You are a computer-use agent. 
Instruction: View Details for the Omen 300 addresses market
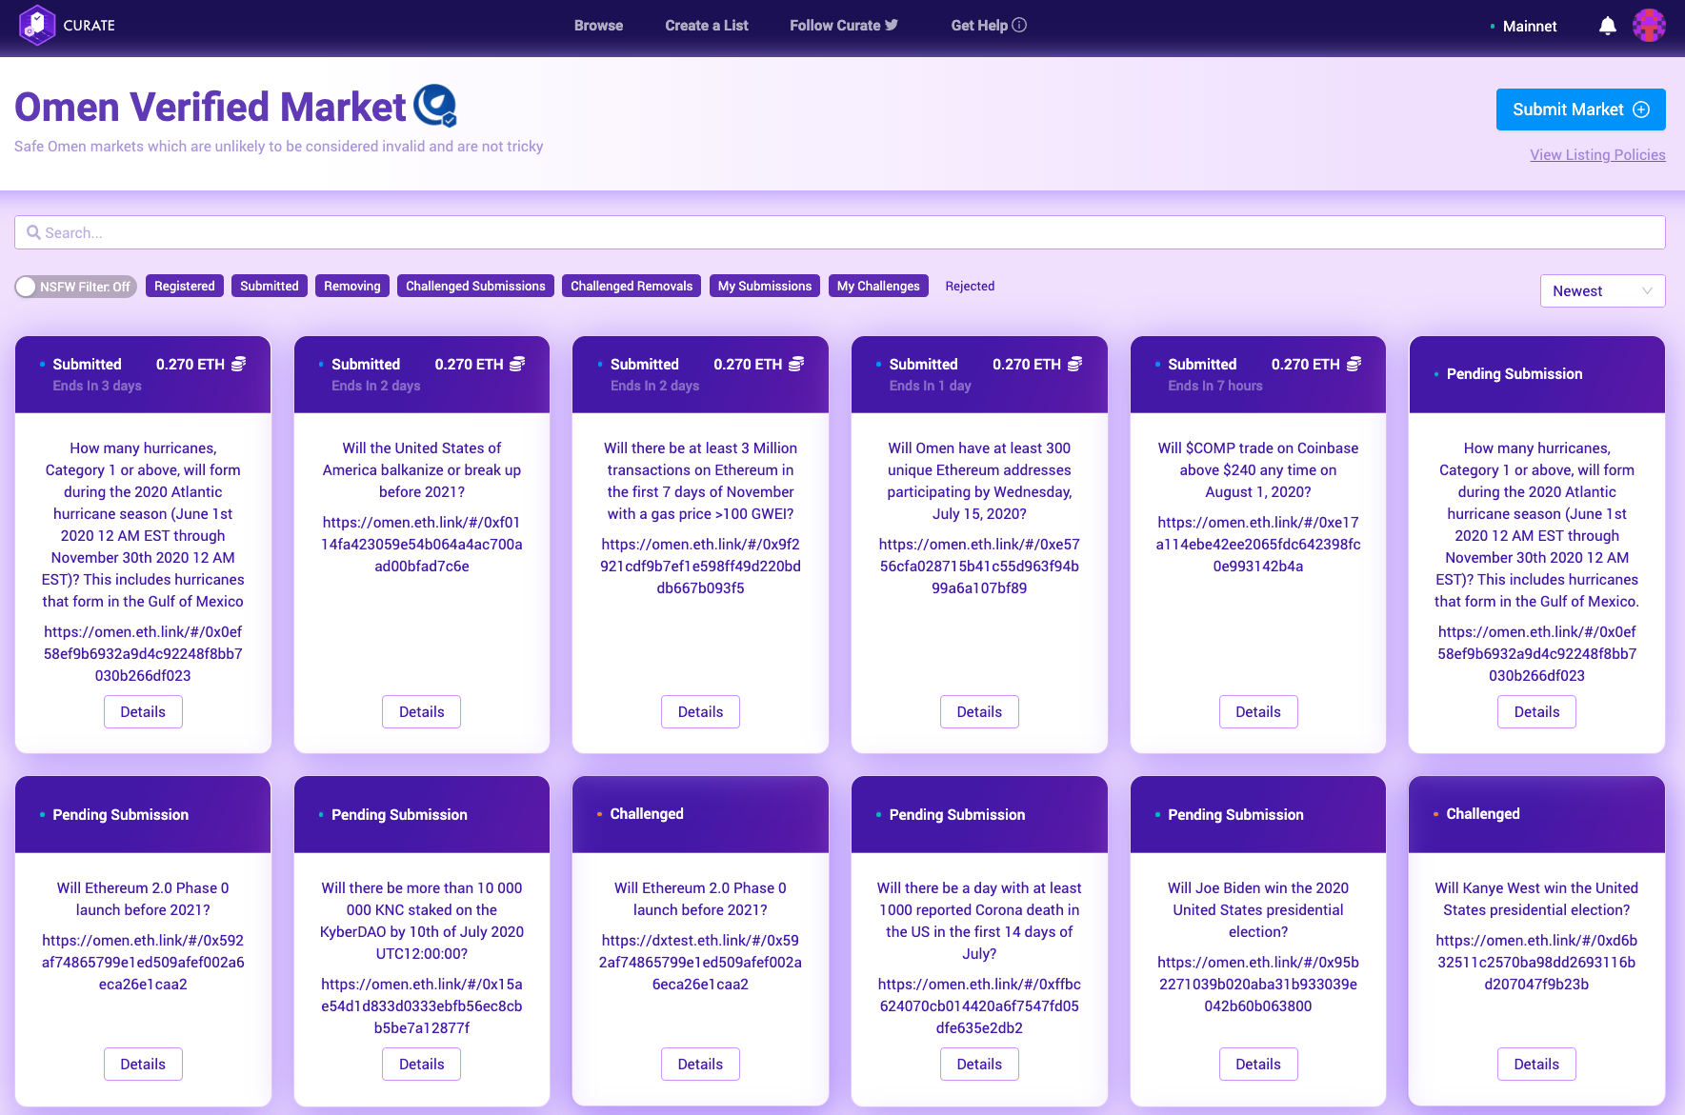click(979, 712)
